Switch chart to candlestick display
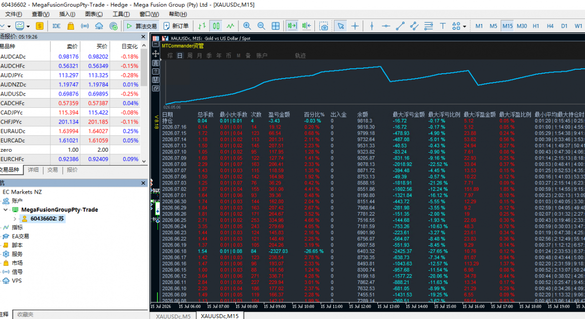Viewport: 585px width, 319px height. pos(216,26)
